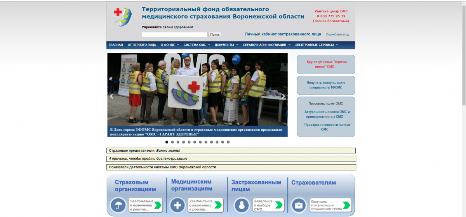Click the briefcase icon under Страхователям

[298, 205]
